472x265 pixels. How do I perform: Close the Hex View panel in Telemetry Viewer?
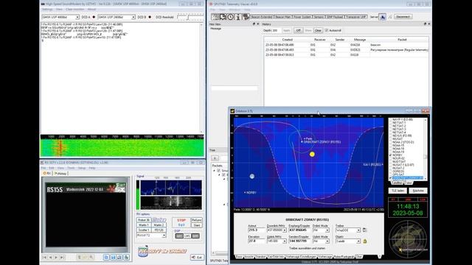click(257, 24)
